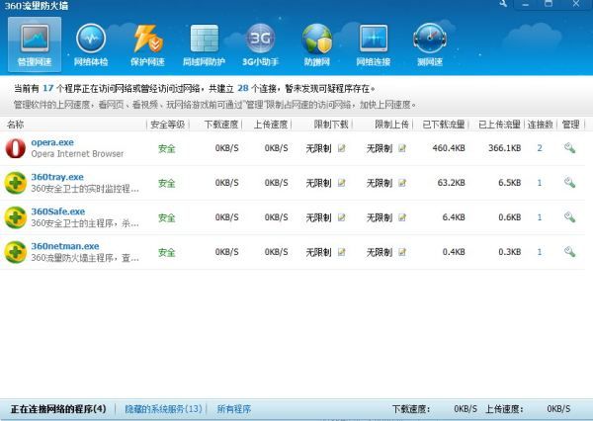Edit upload limit for 360netman.exe
The height and width of the screenshot is (421, 593).
[402, 252]
